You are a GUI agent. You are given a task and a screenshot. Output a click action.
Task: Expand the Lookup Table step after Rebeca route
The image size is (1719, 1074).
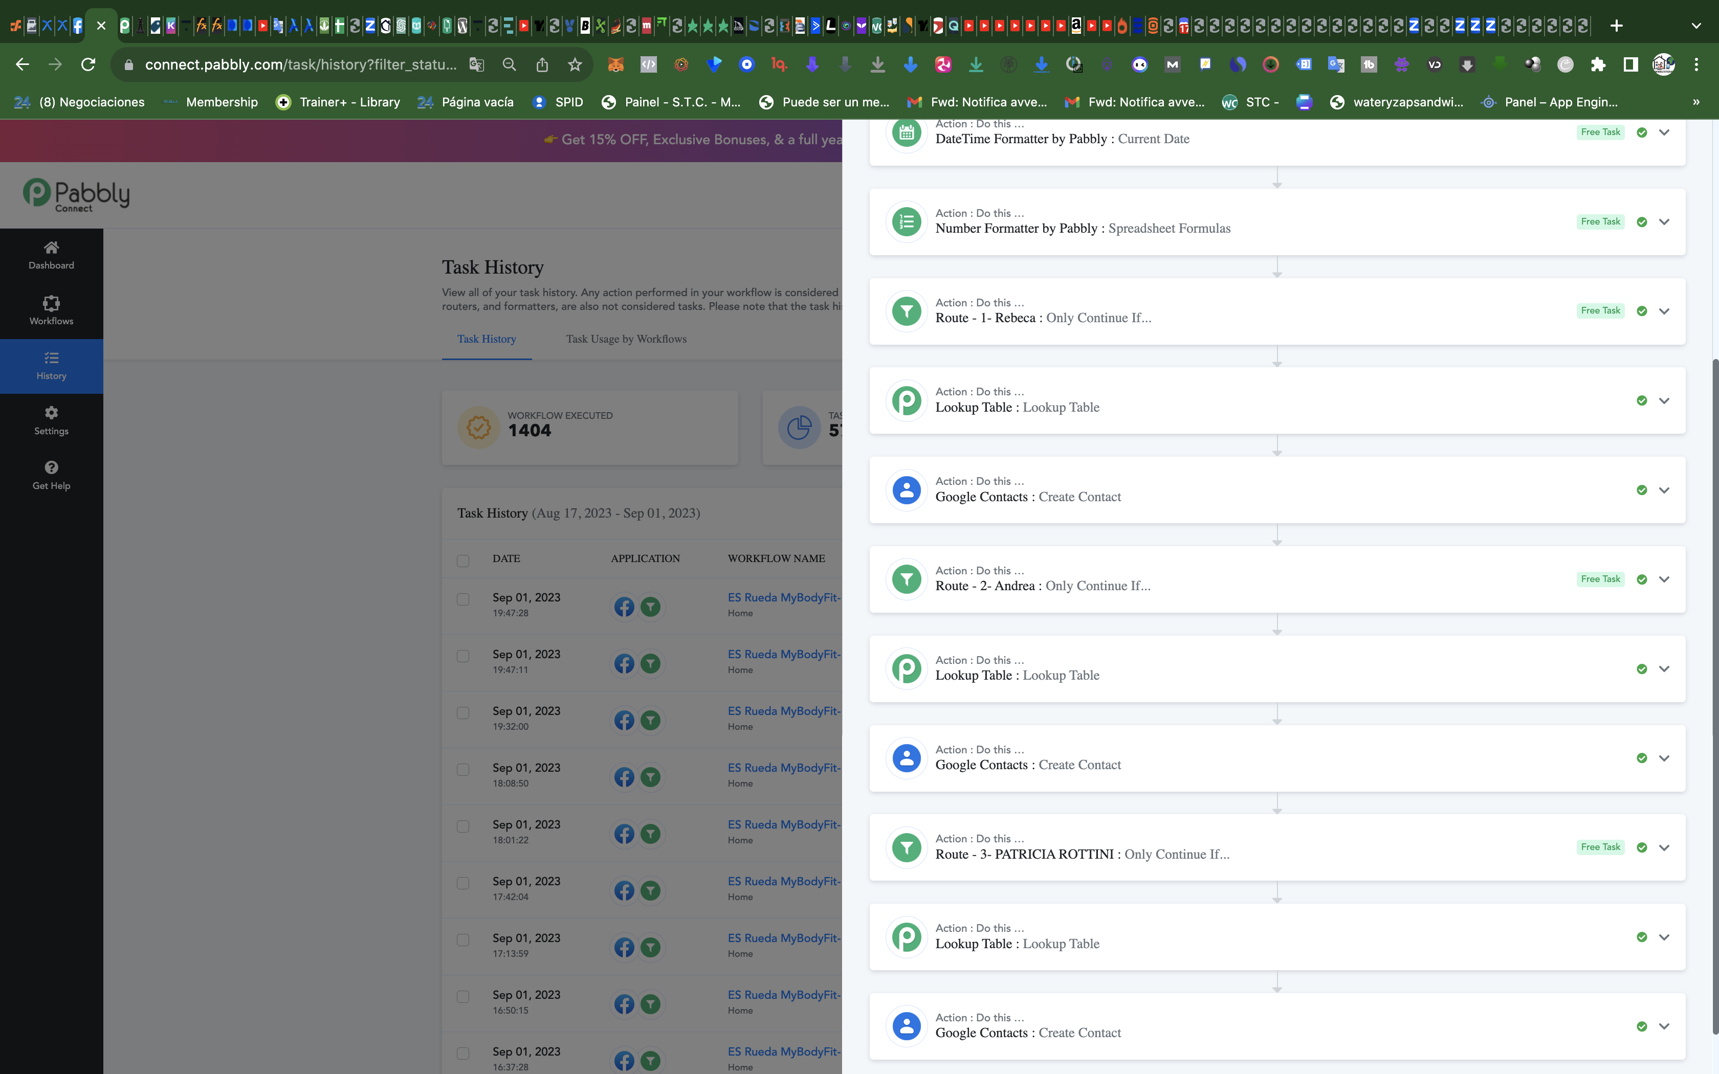click(1664, 400)
